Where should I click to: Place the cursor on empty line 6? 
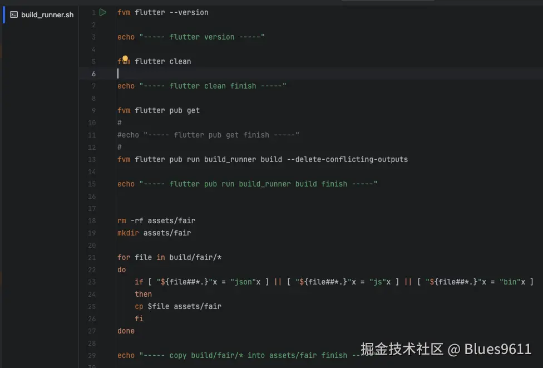point(223,73)
